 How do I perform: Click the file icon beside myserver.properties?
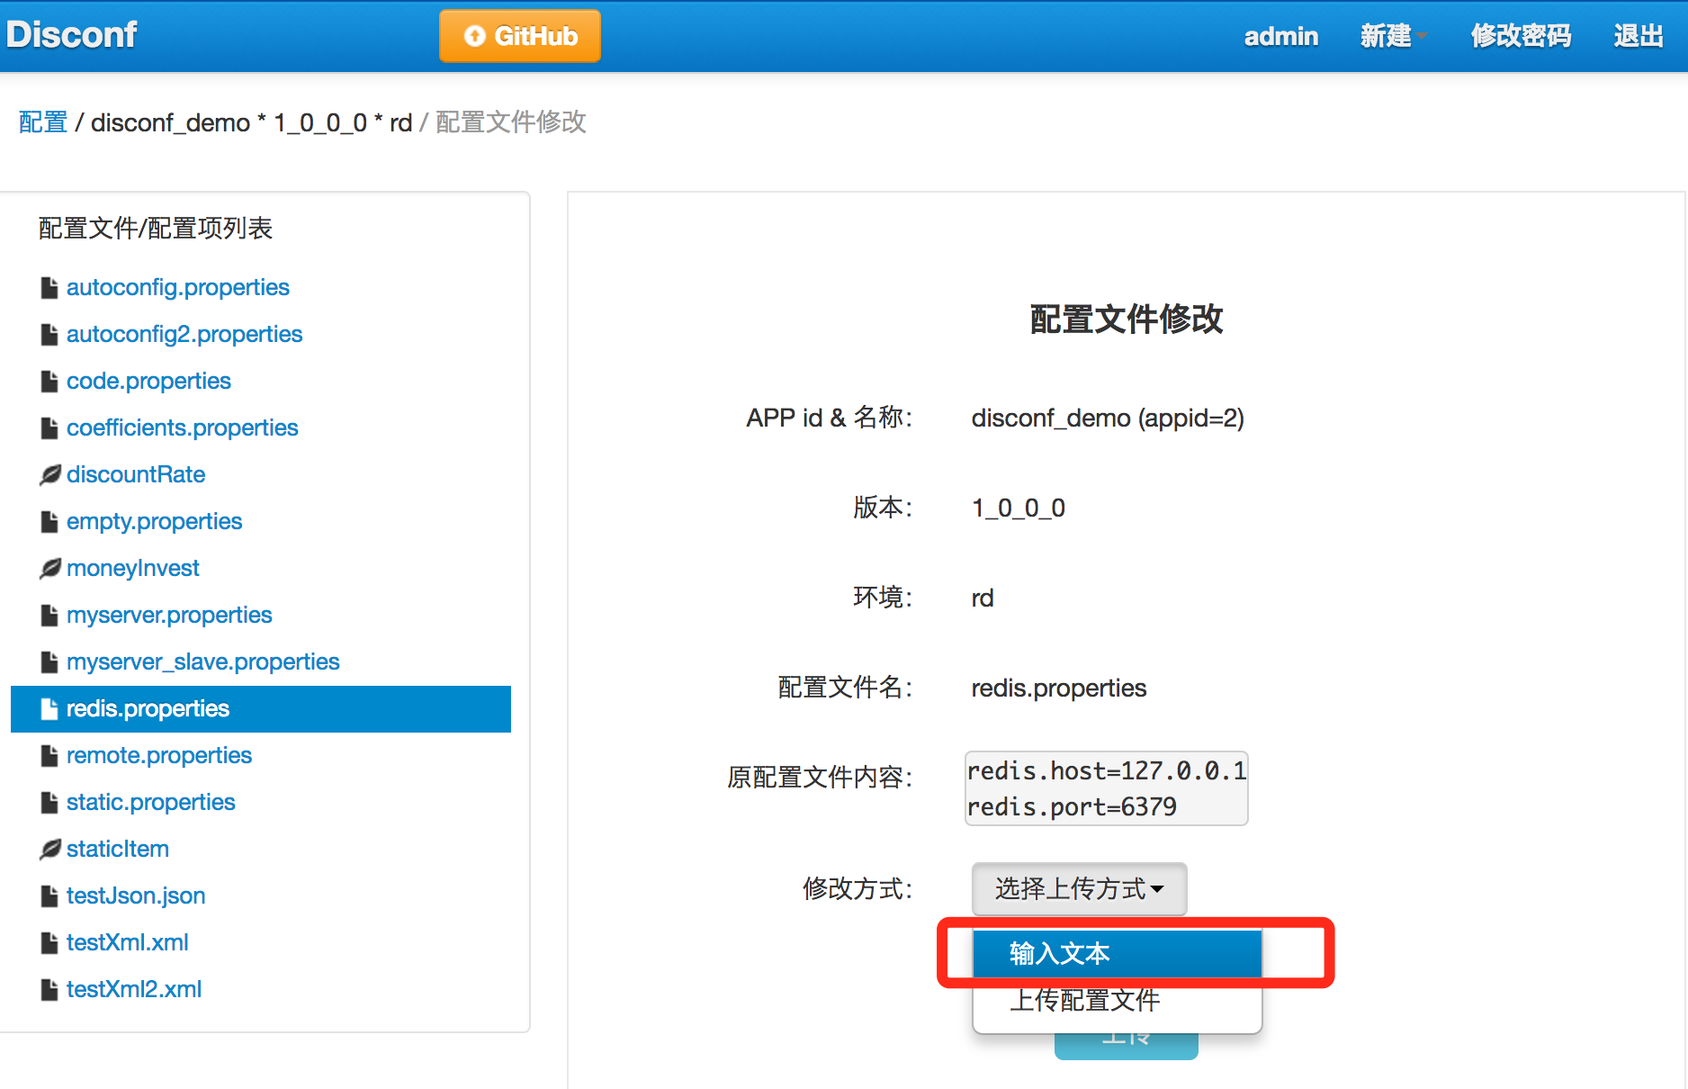[x=49, y=616]
